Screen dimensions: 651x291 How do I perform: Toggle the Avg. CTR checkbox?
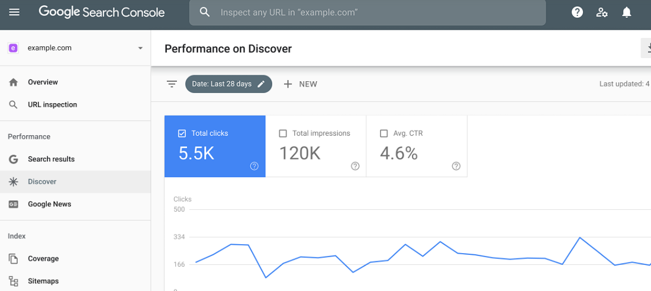tap(383, 133)
